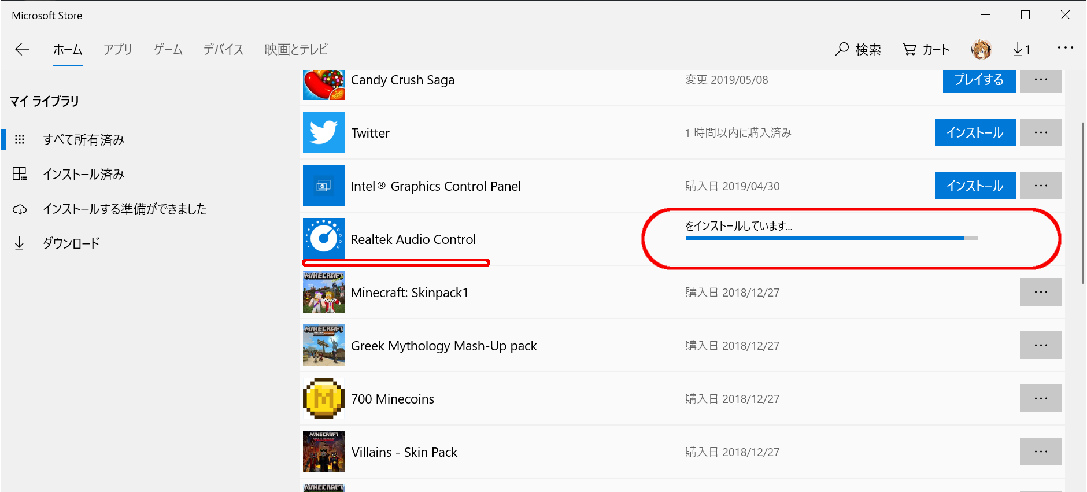
Task: Open the downloads indicator showing 1
Action: pos(1022,50)
